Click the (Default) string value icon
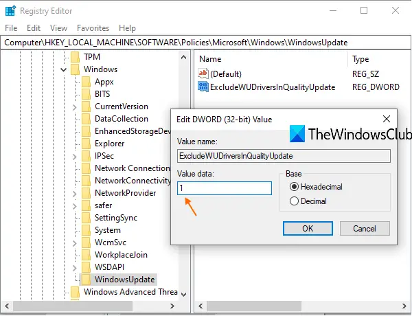Viewport: 412px width, 316px height. click(203, 74)
